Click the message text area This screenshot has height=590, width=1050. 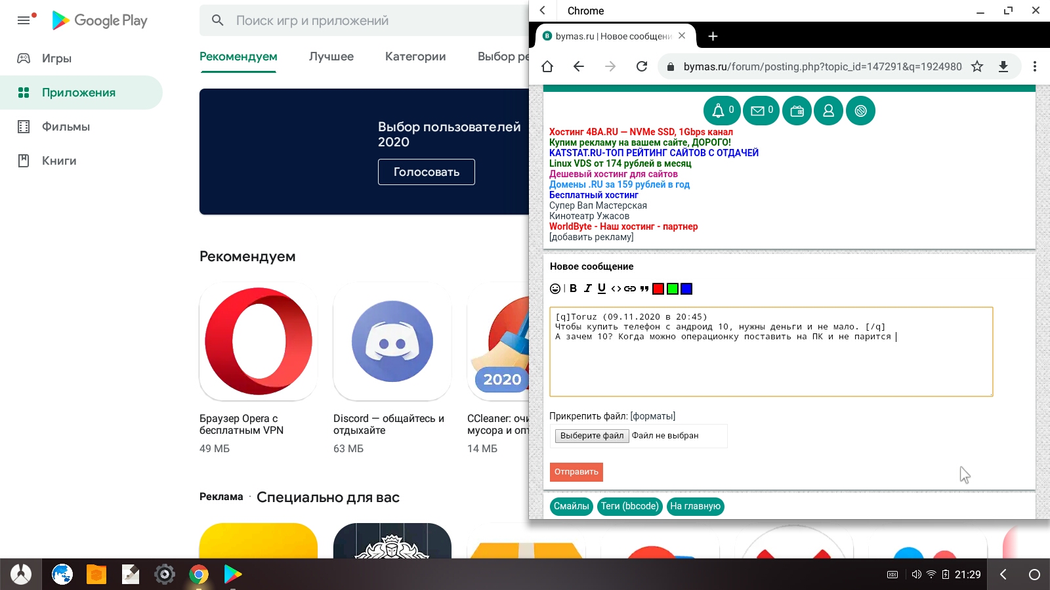(771, 352)
